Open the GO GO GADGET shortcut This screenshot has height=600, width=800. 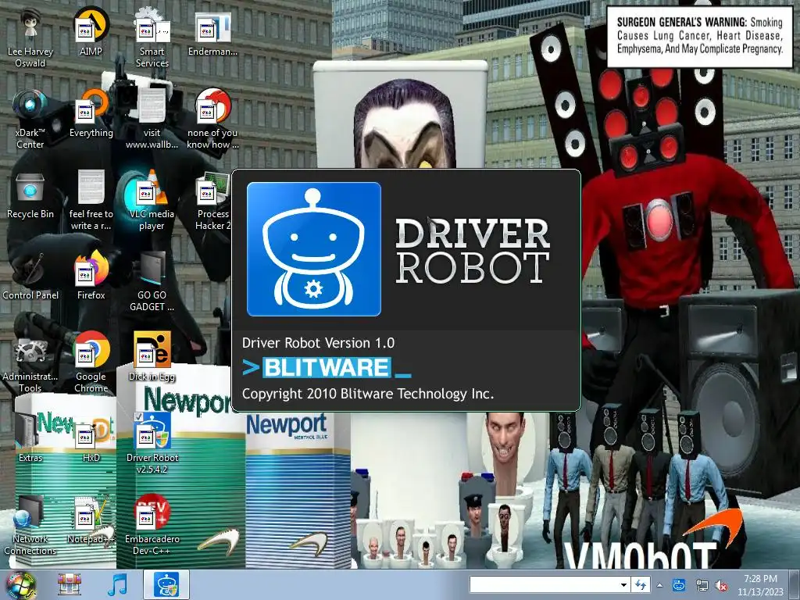click(152, 281)
